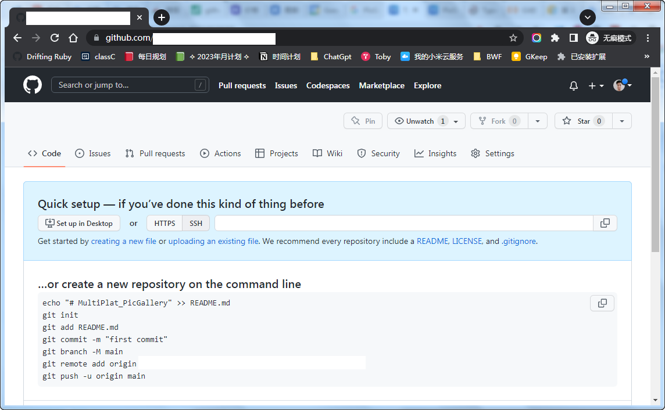Toggle the browser side panel icon
Screen dimensions: 665x410
[x=573, y=38]
